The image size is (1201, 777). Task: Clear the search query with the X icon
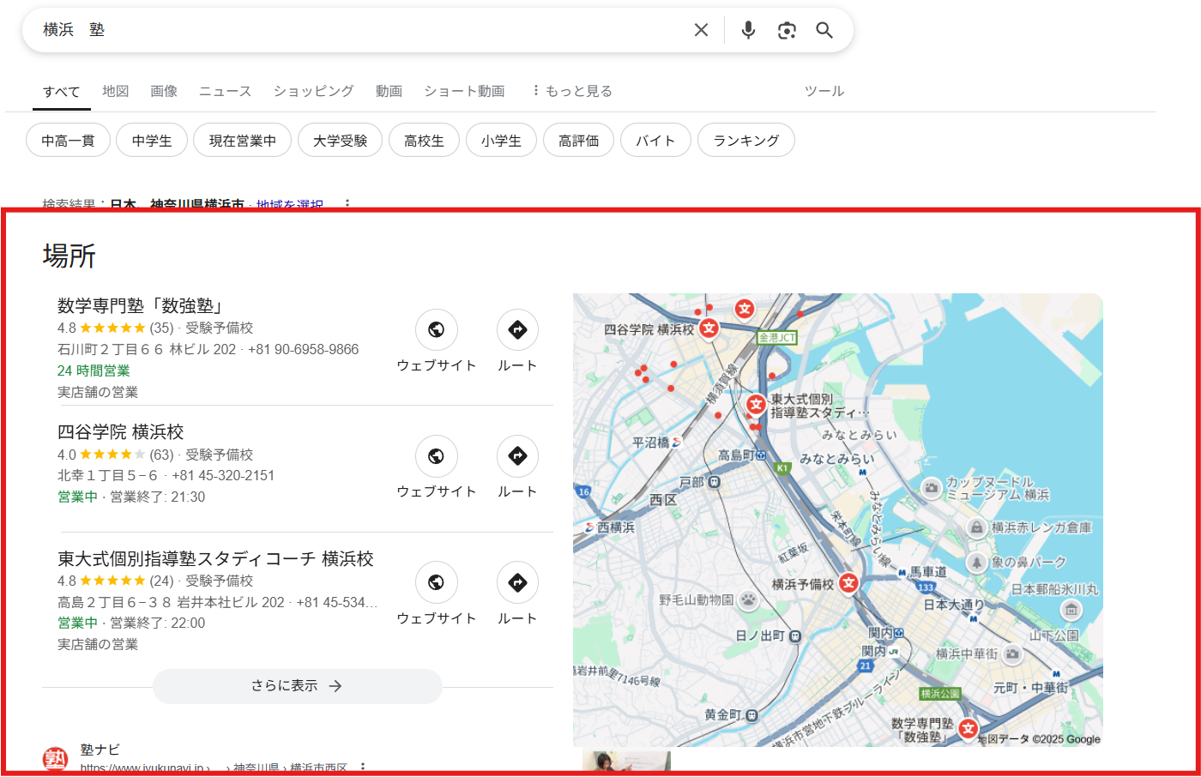coord(701,30)
